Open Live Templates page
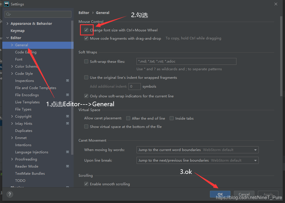The image size is (285, 203). pos(27,102)
